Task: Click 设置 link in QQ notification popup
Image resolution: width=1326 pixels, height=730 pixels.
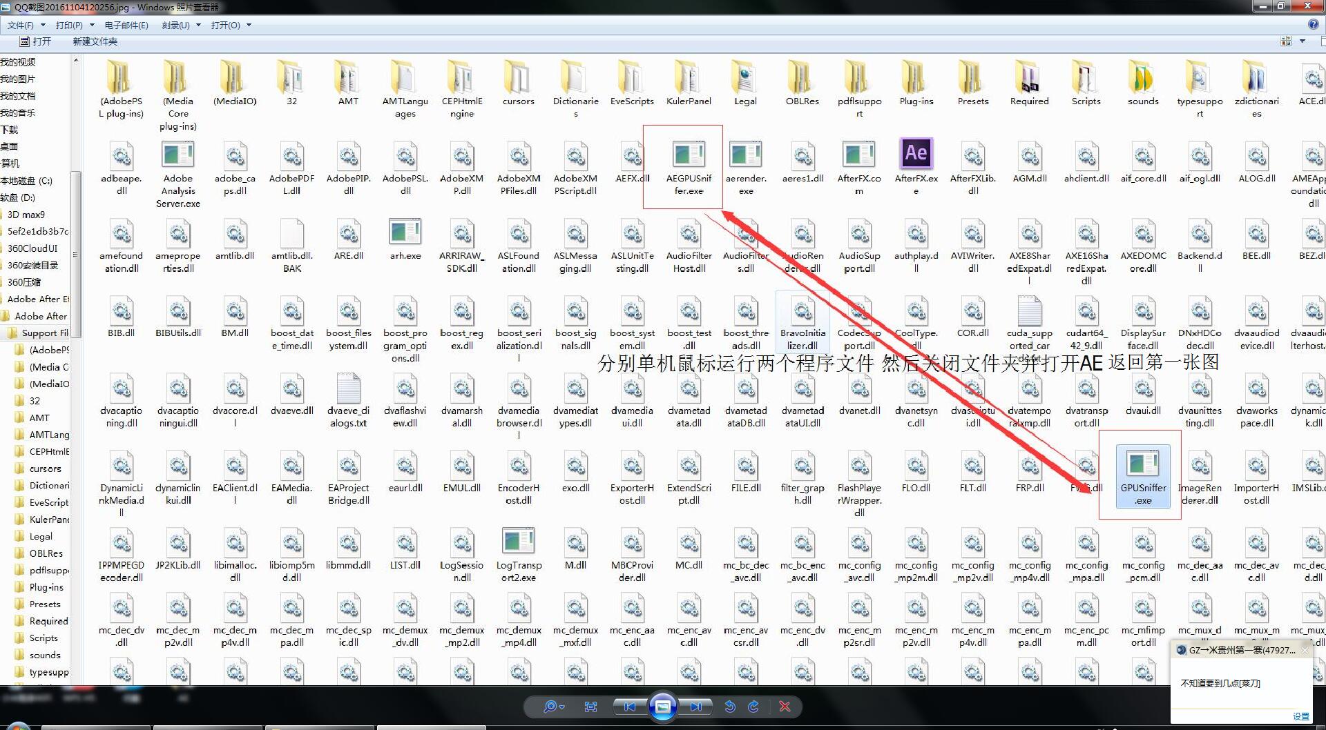Action: point(1300,716)
